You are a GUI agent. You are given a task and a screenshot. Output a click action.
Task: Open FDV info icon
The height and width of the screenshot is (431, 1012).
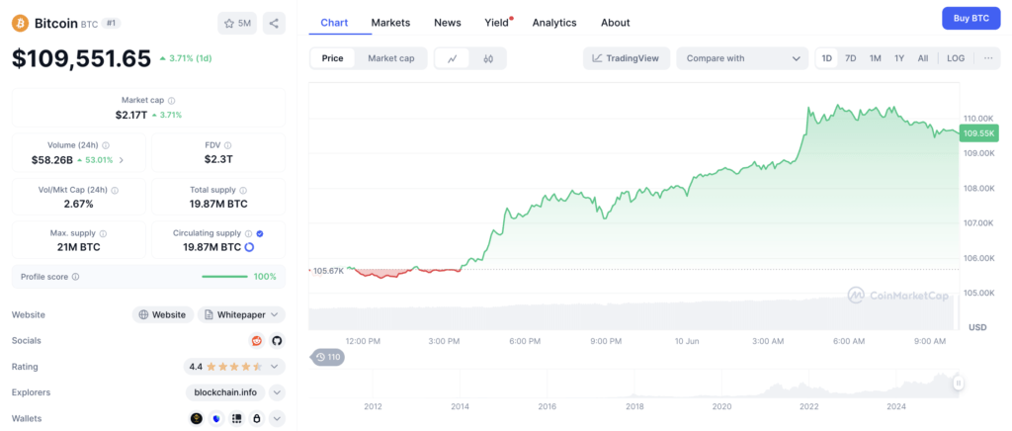pyautogui.click(x=228, y=146)
